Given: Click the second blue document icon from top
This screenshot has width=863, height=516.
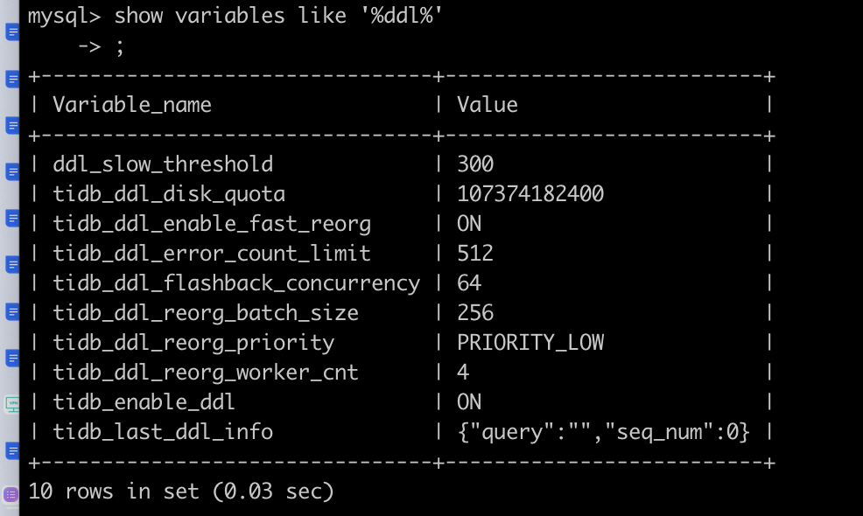Looking at the screenshot, I should 12,80.
